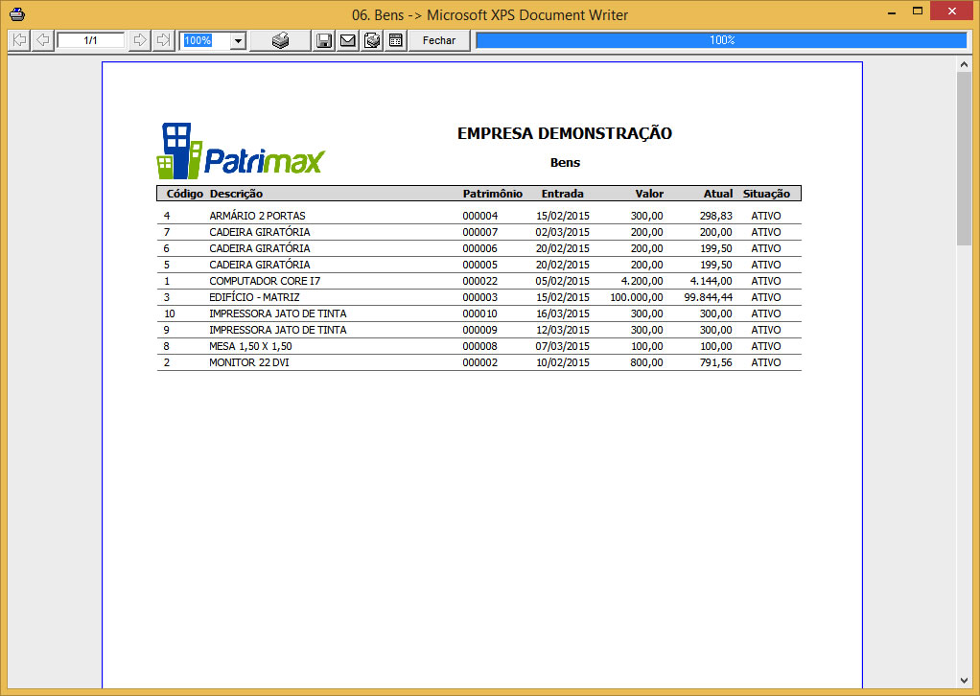Screen dimensions: 980x696
Task: Open the calculator-style table icon
Action: pyautogui.click(x=396, y=40)
